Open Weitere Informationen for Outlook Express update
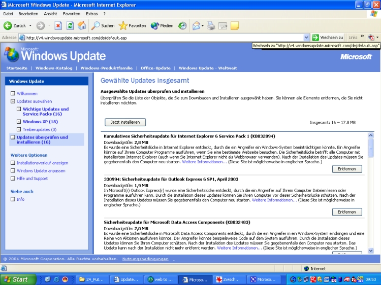381x285 pixels. point(274,200)
